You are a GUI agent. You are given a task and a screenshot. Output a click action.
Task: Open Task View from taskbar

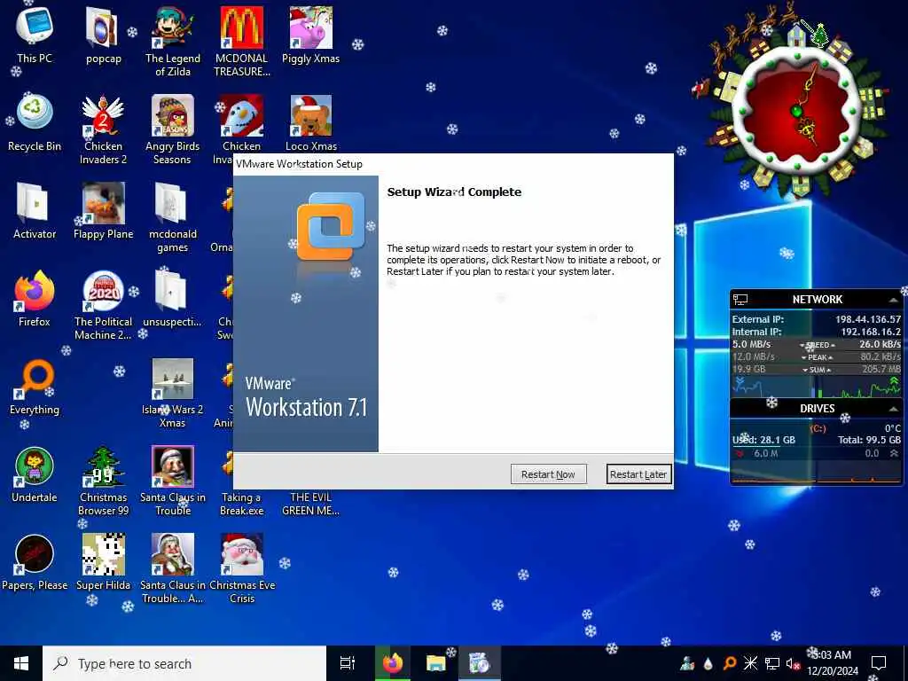tap(348, 663)
